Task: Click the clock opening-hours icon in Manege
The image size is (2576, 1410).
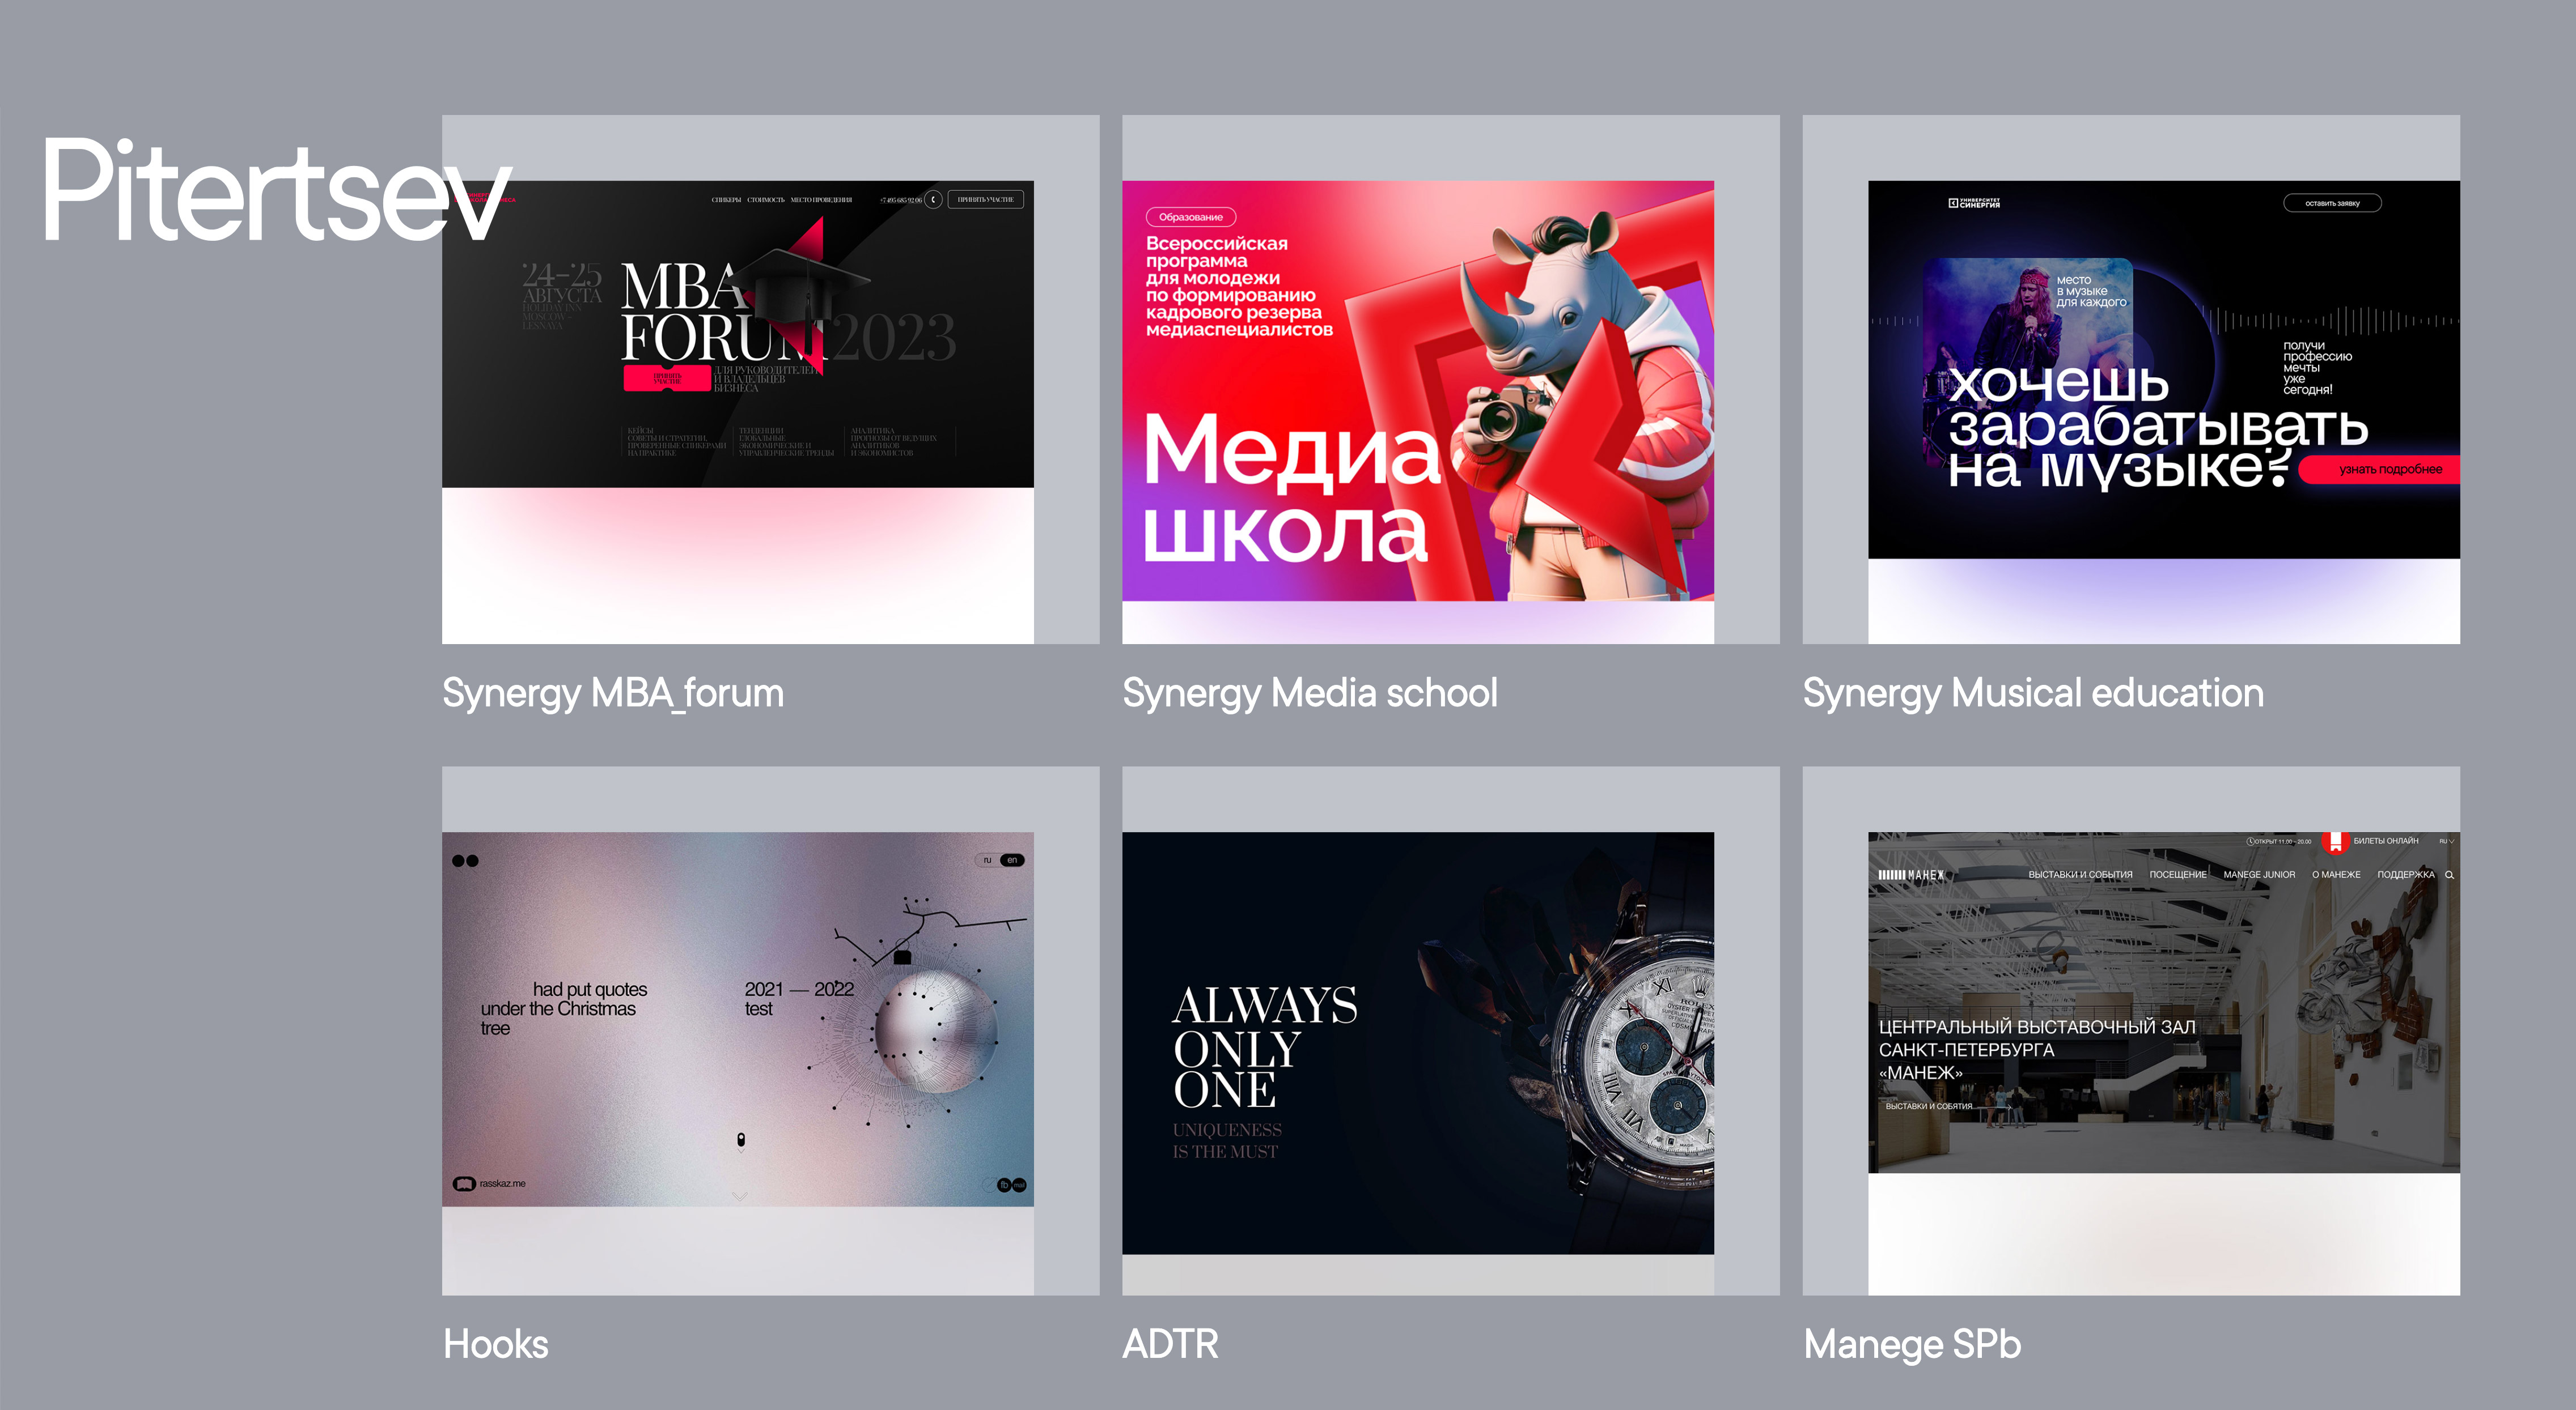Action: pyautogui.click(x=2250, y=841)
